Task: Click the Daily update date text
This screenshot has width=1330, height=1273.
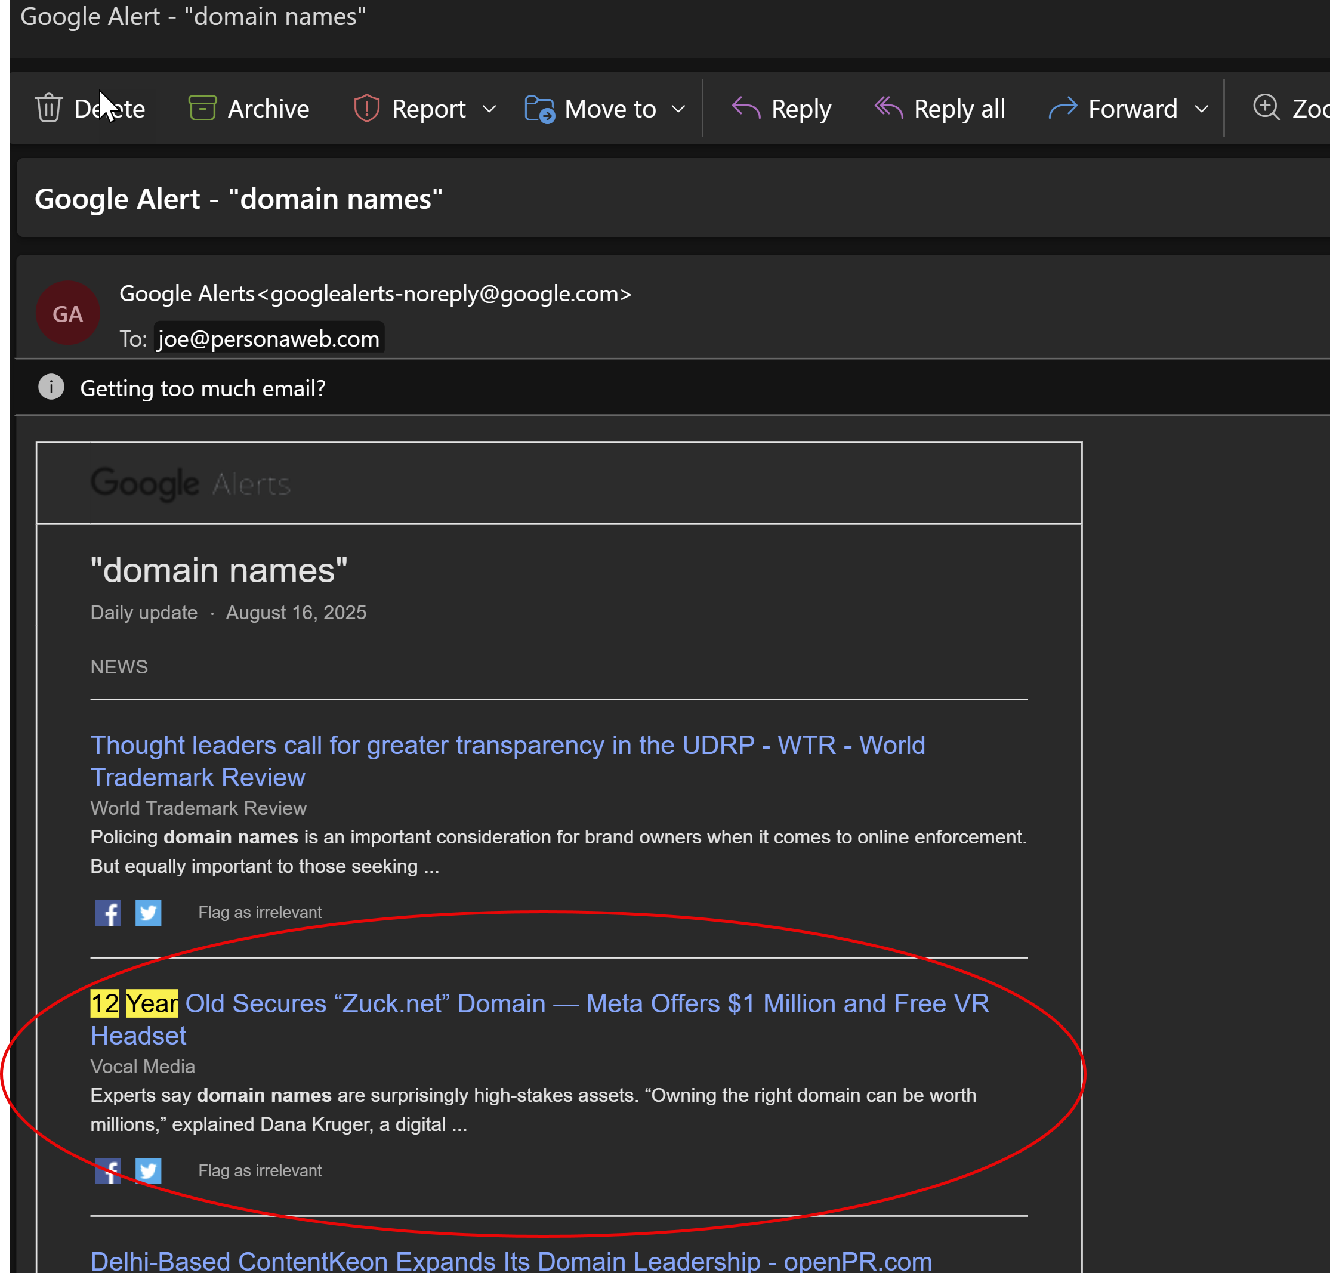Action: coord(228,612)
